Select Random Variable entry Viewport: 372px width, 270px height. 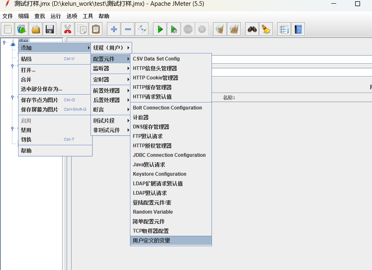171,212
